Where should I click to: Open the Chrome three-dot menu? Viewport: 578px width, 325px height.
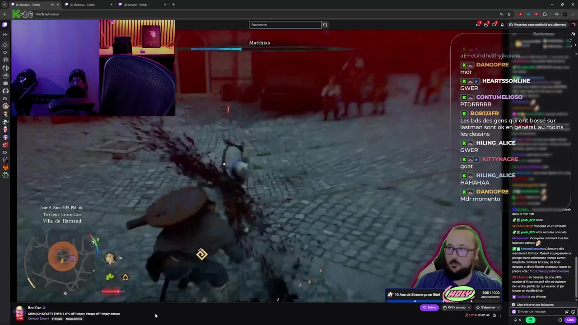pyautogui.click(x=573, y=14)
